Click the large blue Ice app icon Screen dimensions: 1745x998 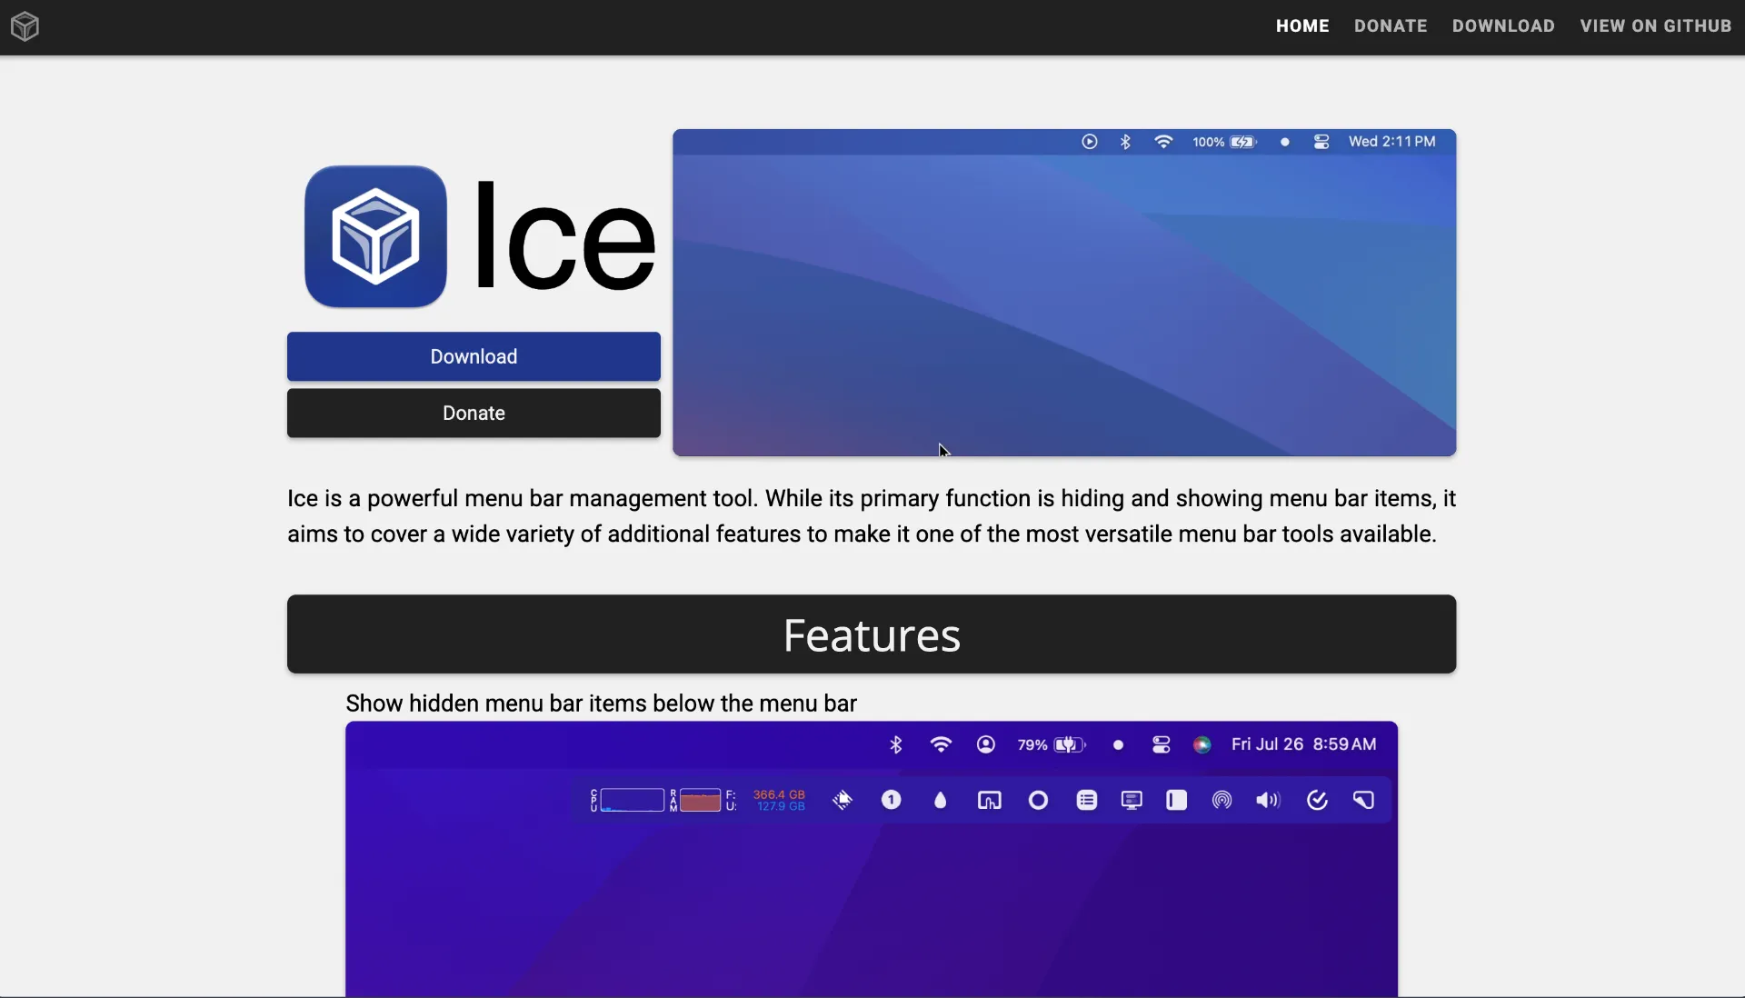click(x=375, y=236)
